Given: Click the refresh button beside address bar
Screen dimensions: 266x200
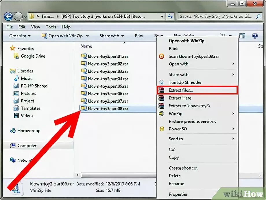Looking at the screenshot, I should (x=170, y=17).
